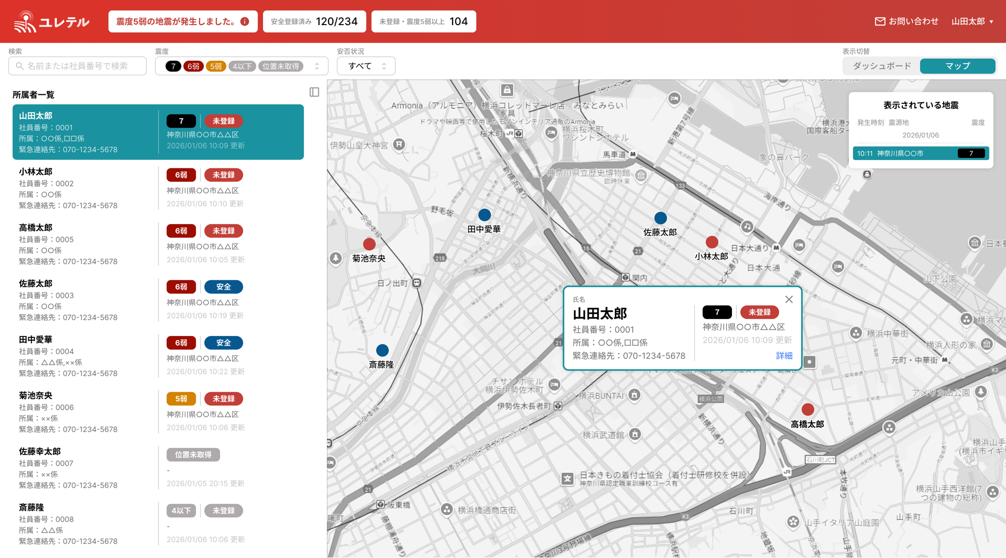Select the 10:11 神奈川県○○市 earthquake row
Image resolution: width=1006 pixels, height=558 pixels.
click(x=920, y=153)
